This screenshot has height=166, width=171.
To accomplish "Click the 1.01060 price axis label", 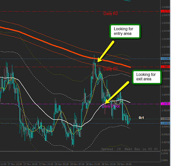I will coord(166,55).
